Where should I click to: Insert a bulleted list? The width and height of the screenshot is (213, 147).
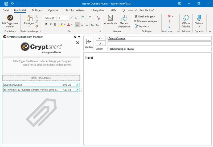point(82,18)
